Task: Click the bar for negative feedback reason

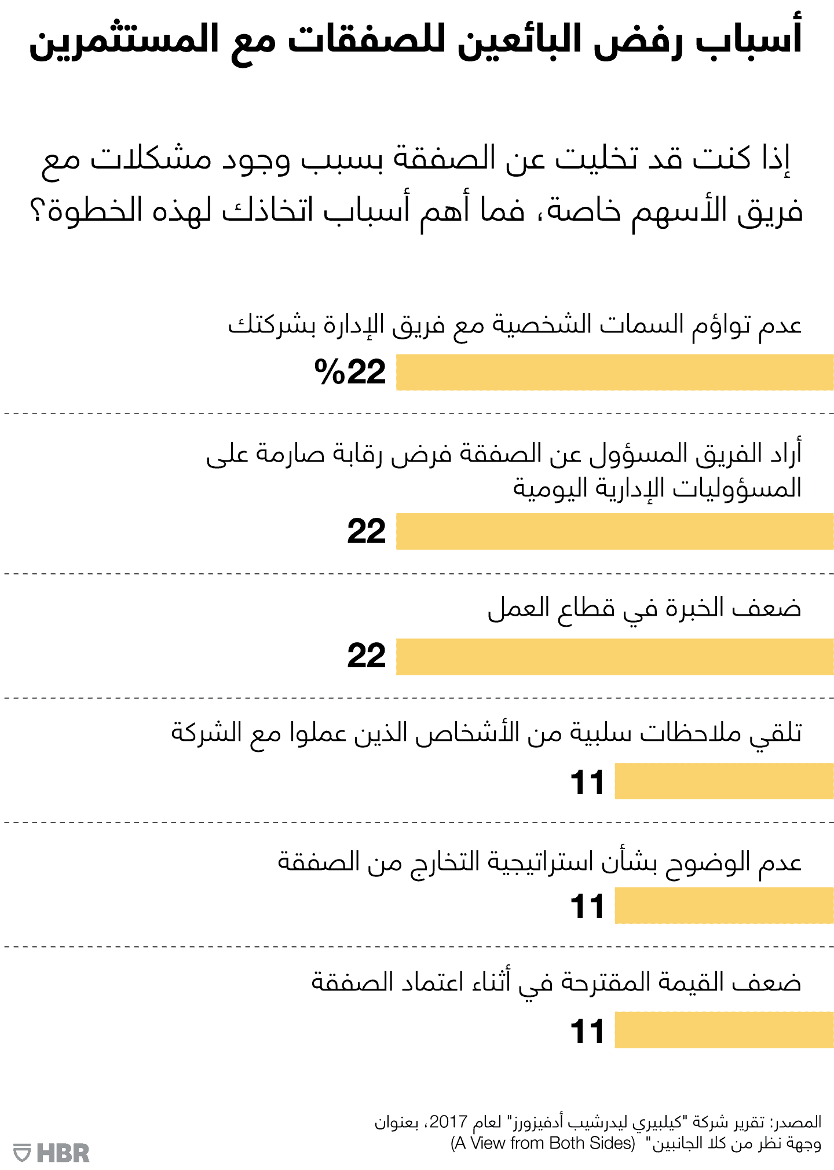Action: click(724, 781)
